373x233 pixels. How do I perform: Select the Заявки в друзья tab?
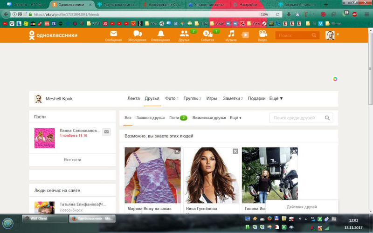[150, 118]
